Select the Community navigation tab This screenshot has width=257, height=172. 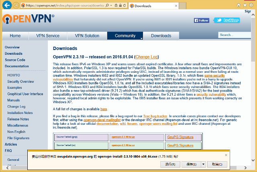pyautogui.click(x=125, y=36)
